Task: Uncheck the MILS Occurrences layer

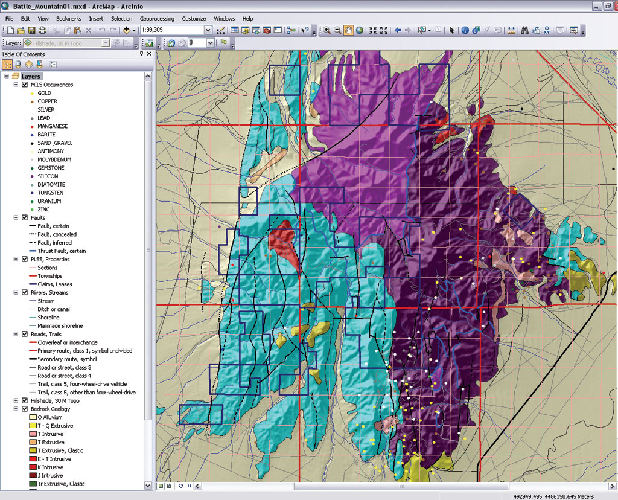Action: pos(25,85)
